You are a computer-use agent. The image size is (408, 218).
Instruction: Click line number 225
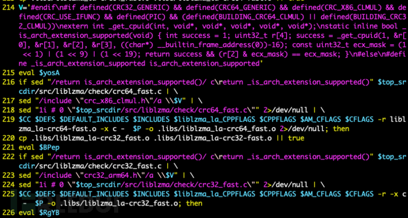[9, 194]
